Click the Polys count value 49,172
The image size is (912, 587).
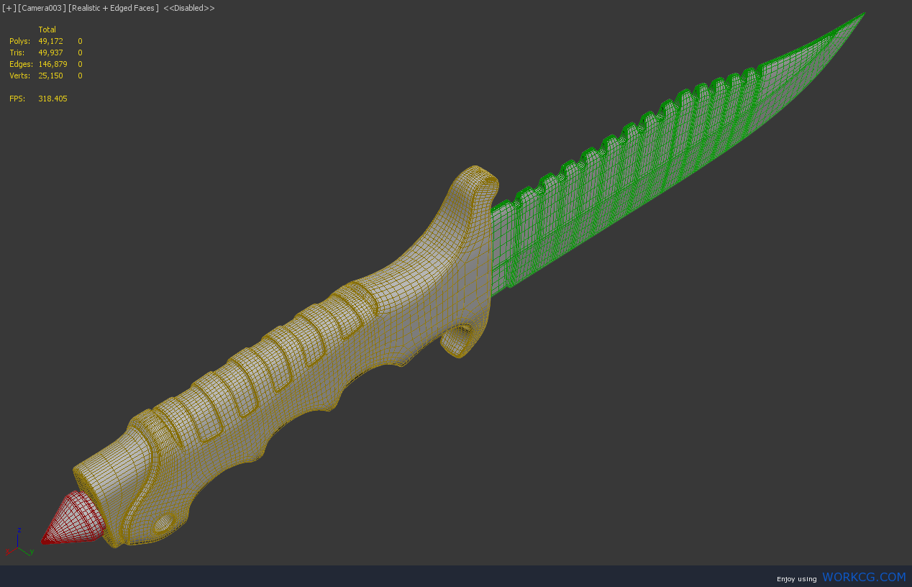click(x=51, y=41)
